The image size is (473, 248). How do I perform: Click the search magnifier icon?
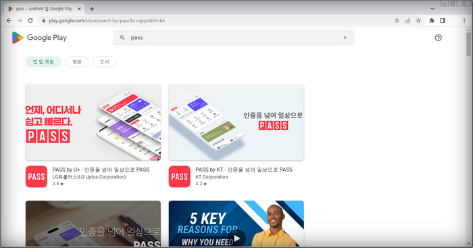point(122,37)
